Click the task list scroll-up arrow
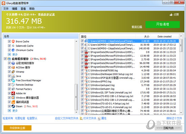This screenshot has width=186, height=134. point(76,41)
